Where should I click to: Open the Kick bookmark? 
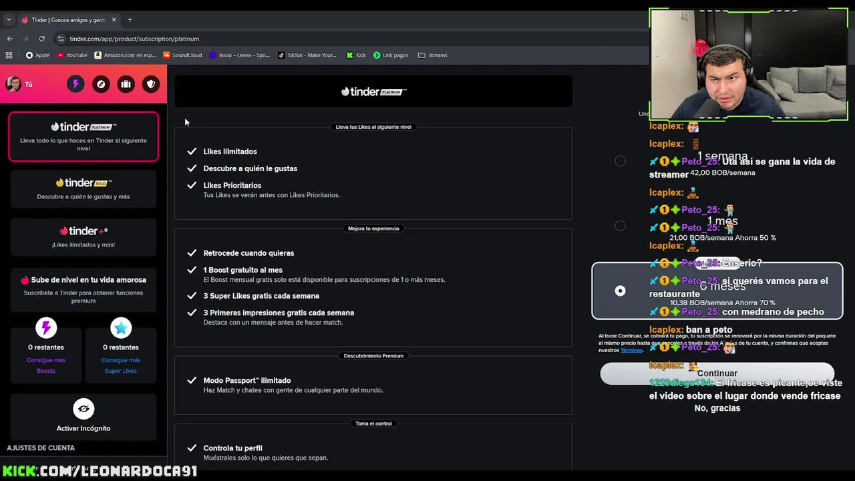pyautogui.click(x=356, y=55)
